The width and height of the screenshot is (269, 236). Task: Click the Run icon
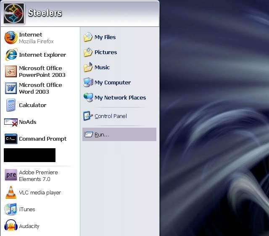(x=89, y=134)
